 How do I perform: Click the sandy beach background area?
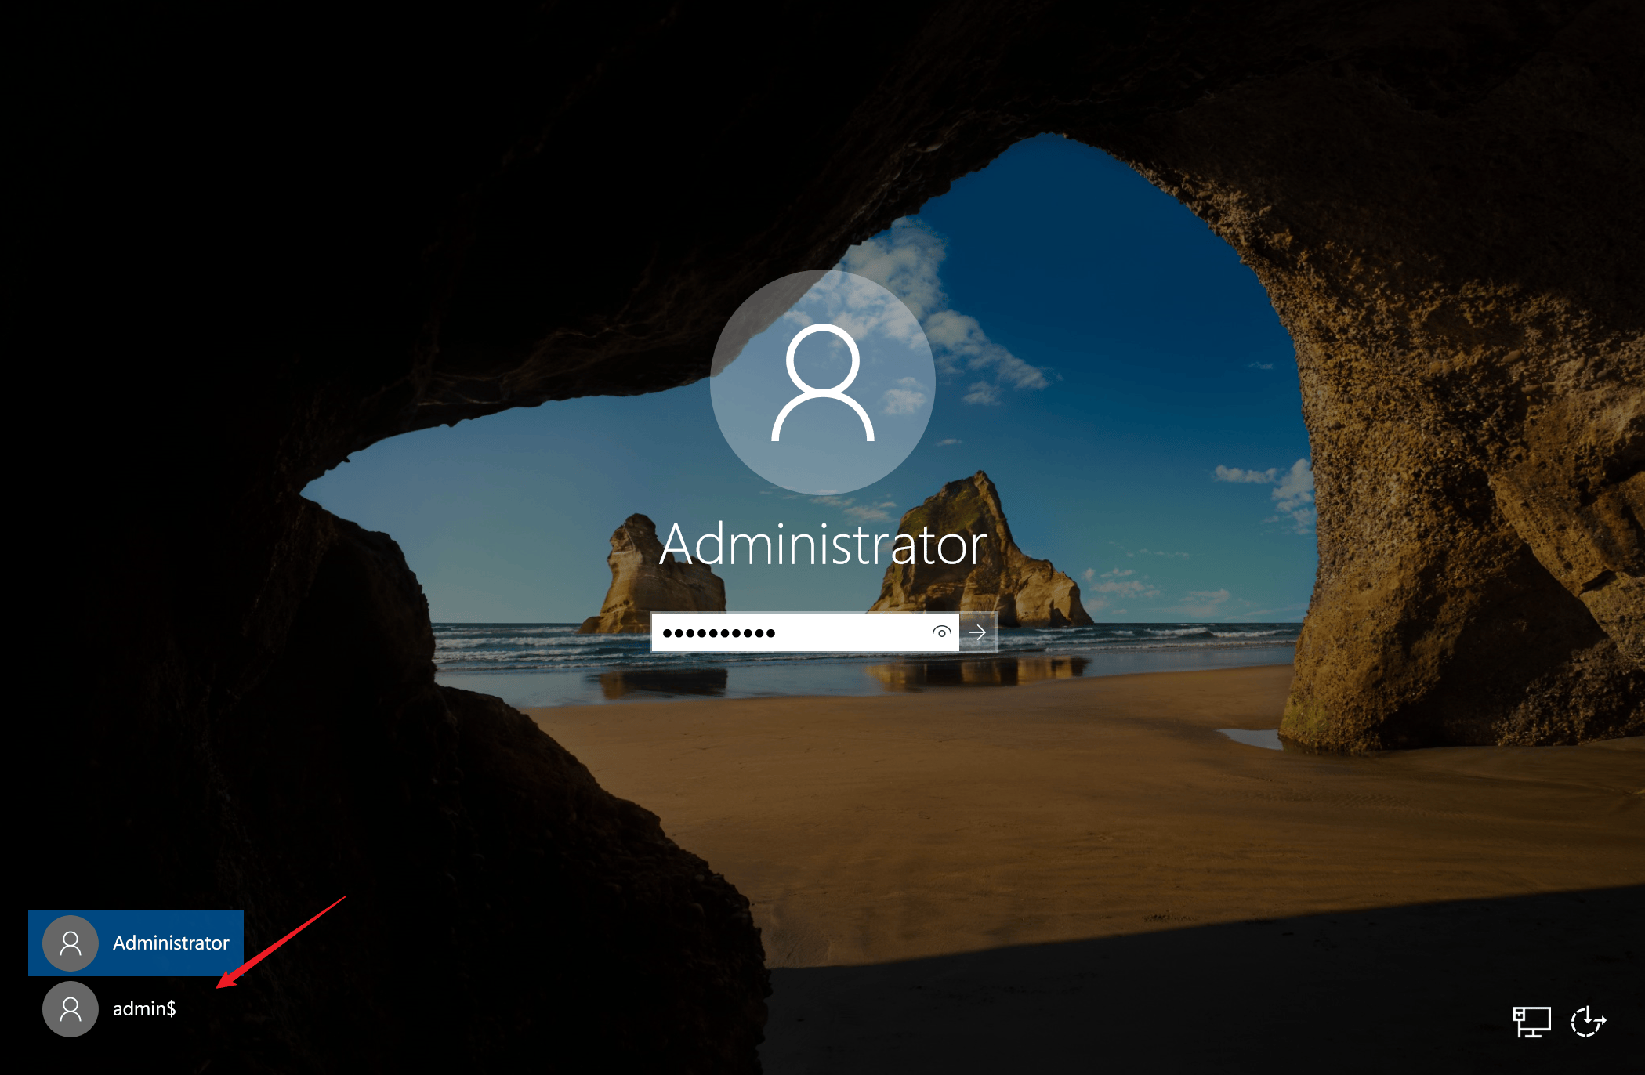[1019, 784]
